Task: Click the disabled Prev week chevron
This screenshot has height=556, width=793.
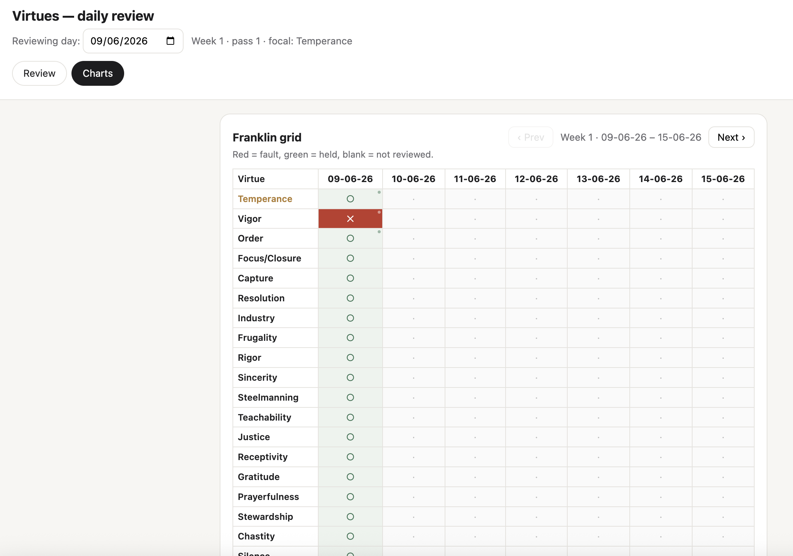Action: pos(531,137)
